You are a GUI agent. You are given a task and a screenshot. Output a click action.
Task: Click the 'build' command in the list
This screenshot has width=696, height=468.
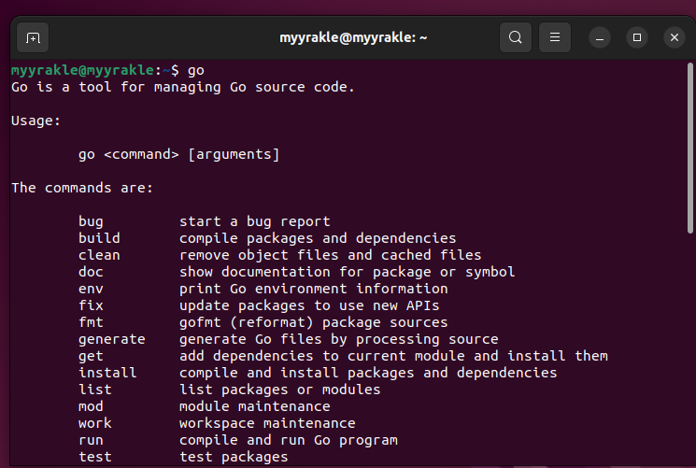99,238
